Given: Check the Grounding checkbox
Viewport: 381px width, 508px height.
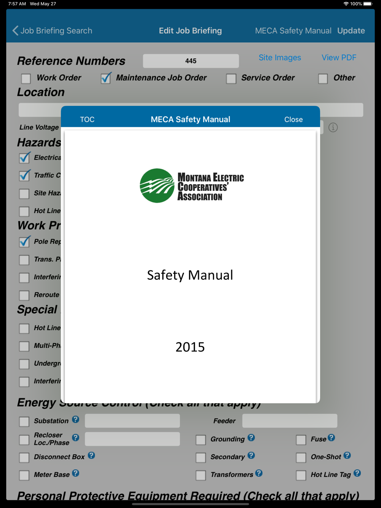Looking at the screenshot, I should tap(200, 440).
